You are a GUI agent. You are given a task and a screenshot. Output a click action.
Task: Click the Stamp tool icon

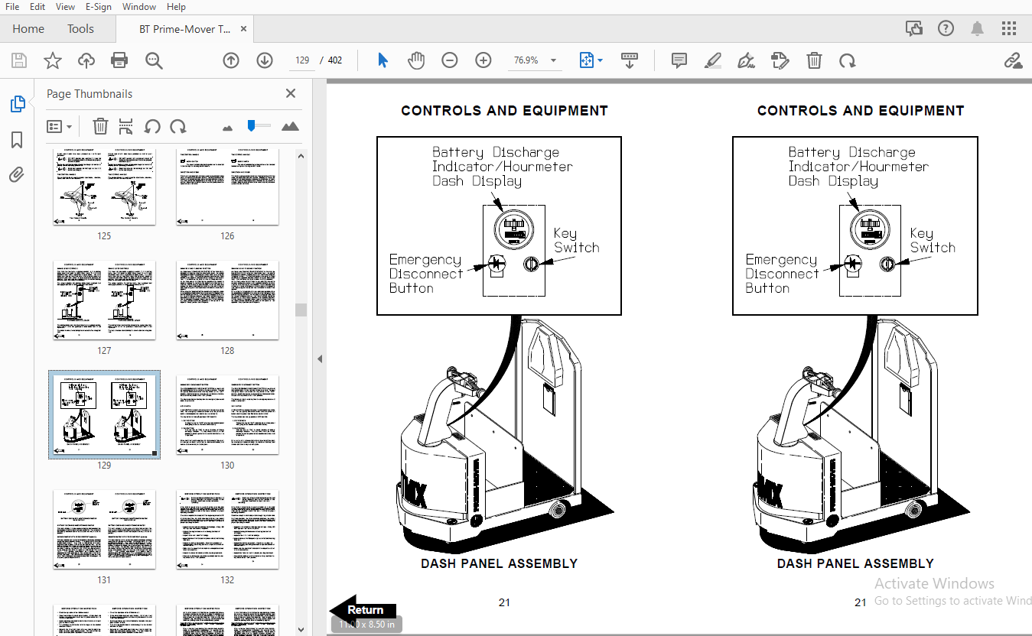point(780,60)
